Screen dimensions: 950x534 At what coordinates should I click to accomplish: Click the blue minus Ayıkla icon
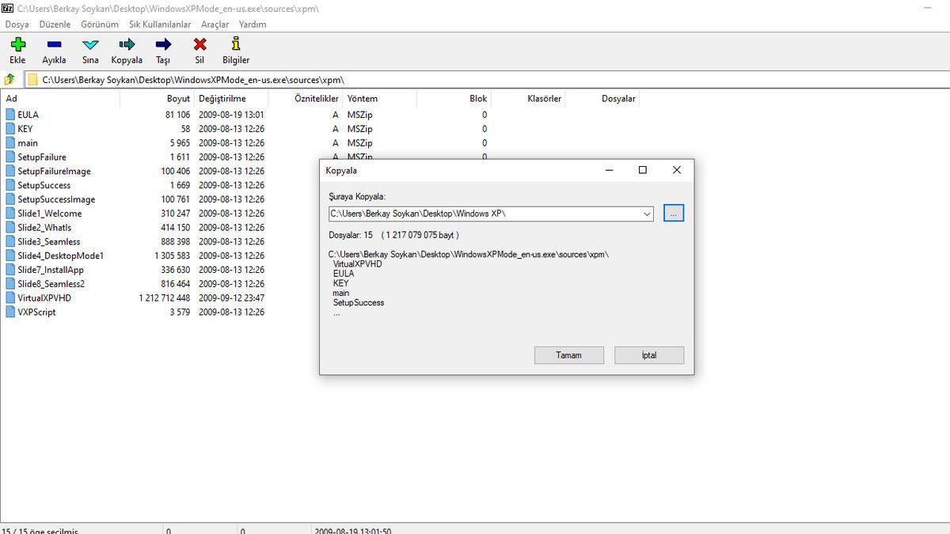click(x=54, y=45)
